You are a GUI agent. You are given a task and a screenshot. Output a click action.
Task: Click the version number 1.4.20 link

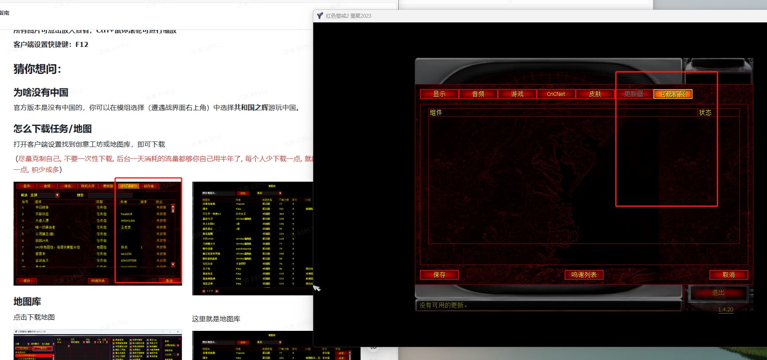pos(726,310)
